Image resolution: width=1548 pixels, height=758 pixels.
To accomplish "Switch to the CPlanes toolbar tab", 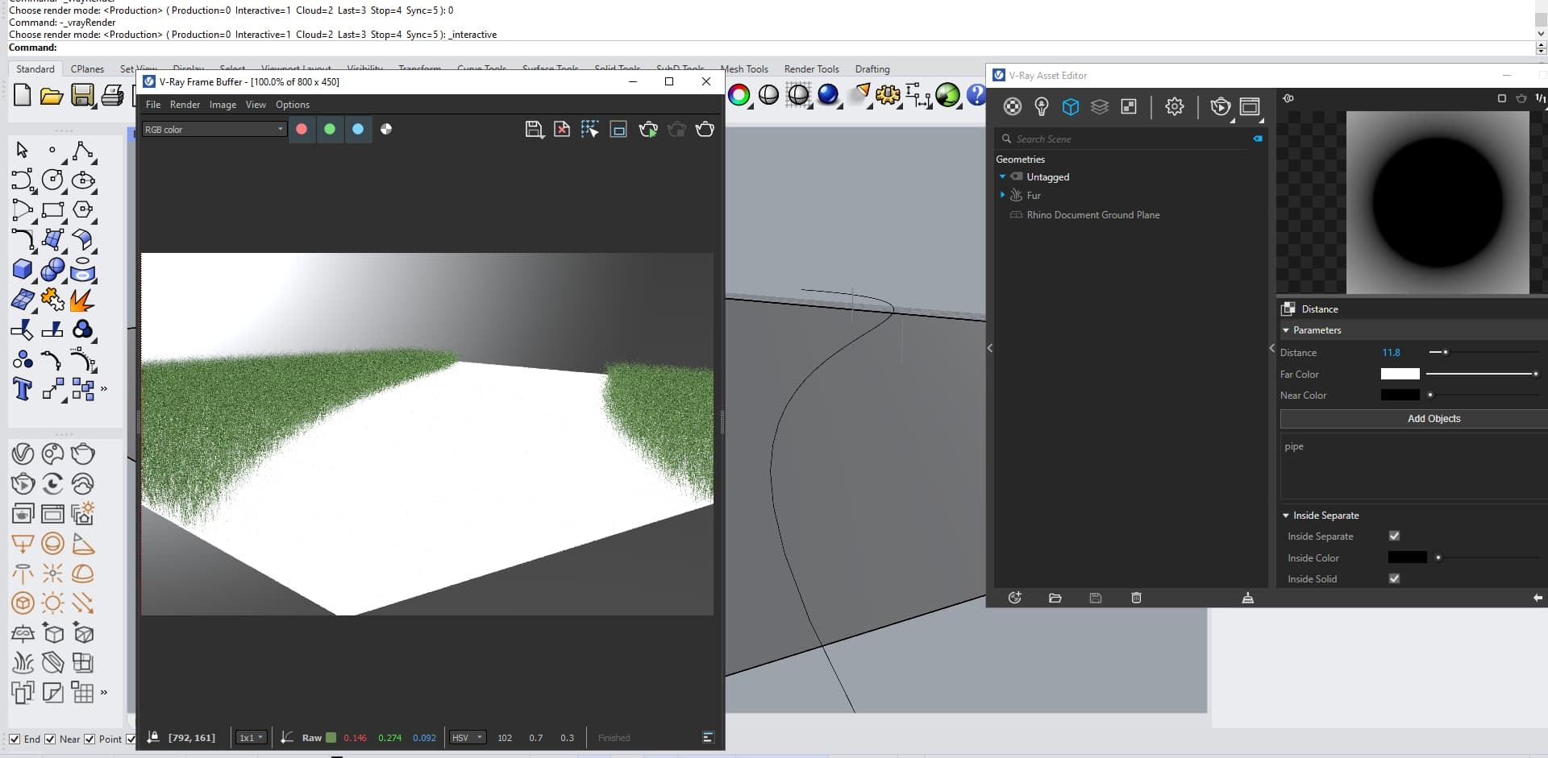I will click(87, 69).
